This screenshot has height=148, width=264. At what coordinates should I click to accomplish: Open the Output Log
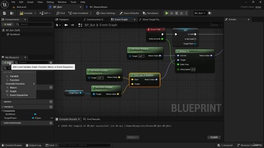[33, 145]
